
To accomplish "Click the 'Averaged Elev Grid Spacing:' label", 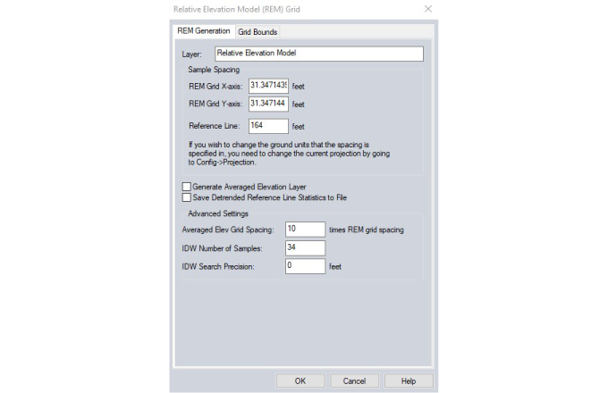I will 228,230.
